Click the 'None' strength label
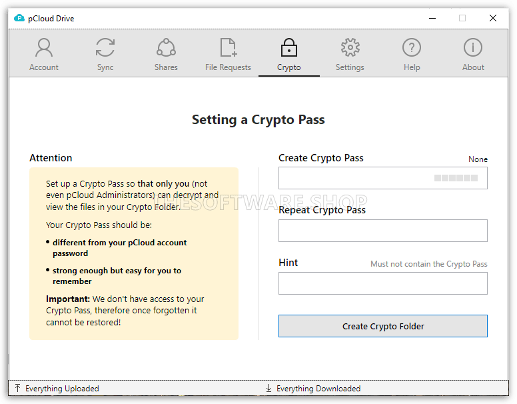 478,159
